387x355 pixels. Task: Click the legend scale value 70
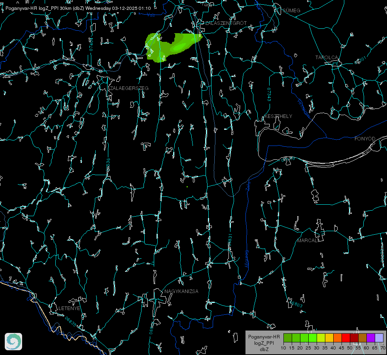point(383,348)
